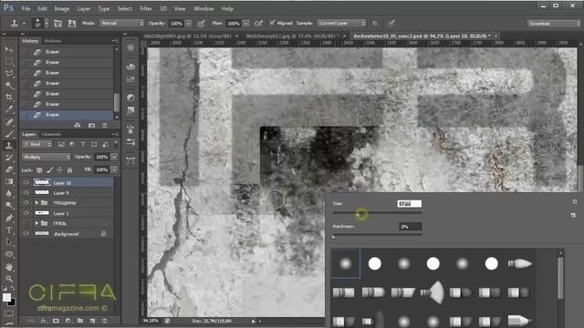The height and width of the screenshot is (328, 584).
Task: Open the Multiply blend mode dropdown
Action: [47, 157]
